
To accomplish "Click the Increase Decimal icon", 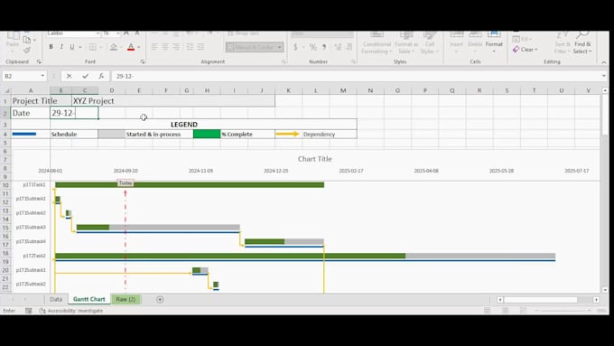I will [x=338, y=47].
